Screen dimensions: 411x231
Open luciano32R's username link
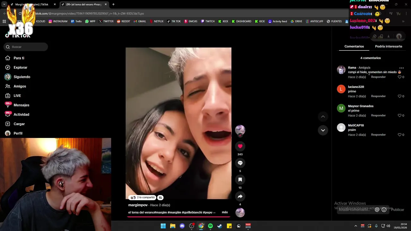tap(356, 87)
